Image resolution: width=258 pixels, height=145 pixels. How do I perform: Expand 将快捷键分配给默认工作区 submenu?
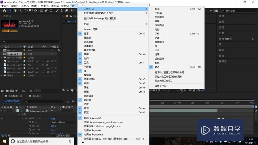pos(113,13)
